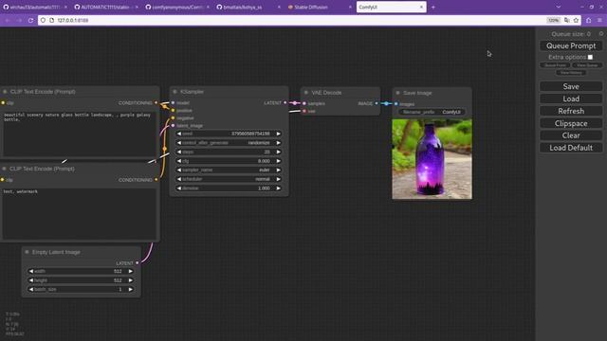
Task: Decrease batch_size with left arrow
Action: tap(31, 289)
